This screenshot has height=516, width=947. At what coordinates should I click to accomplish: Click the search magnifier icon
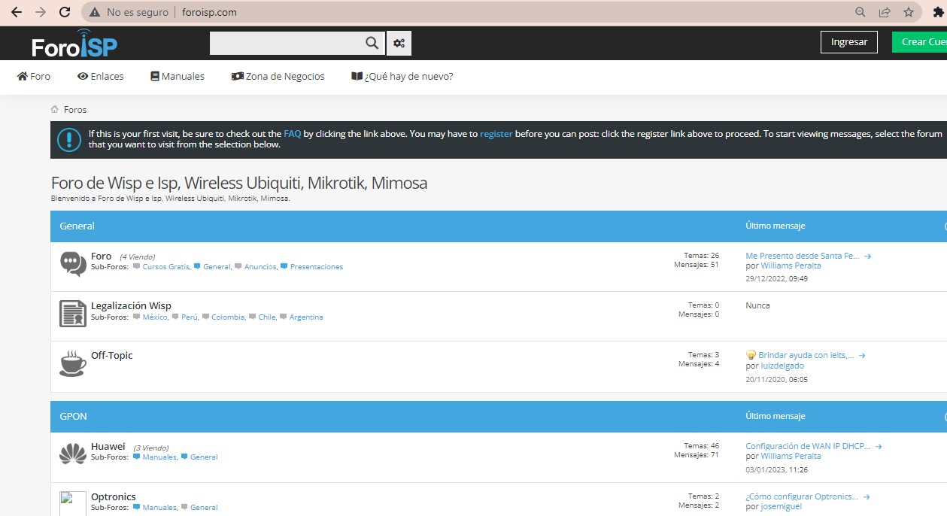click(372, 43)
